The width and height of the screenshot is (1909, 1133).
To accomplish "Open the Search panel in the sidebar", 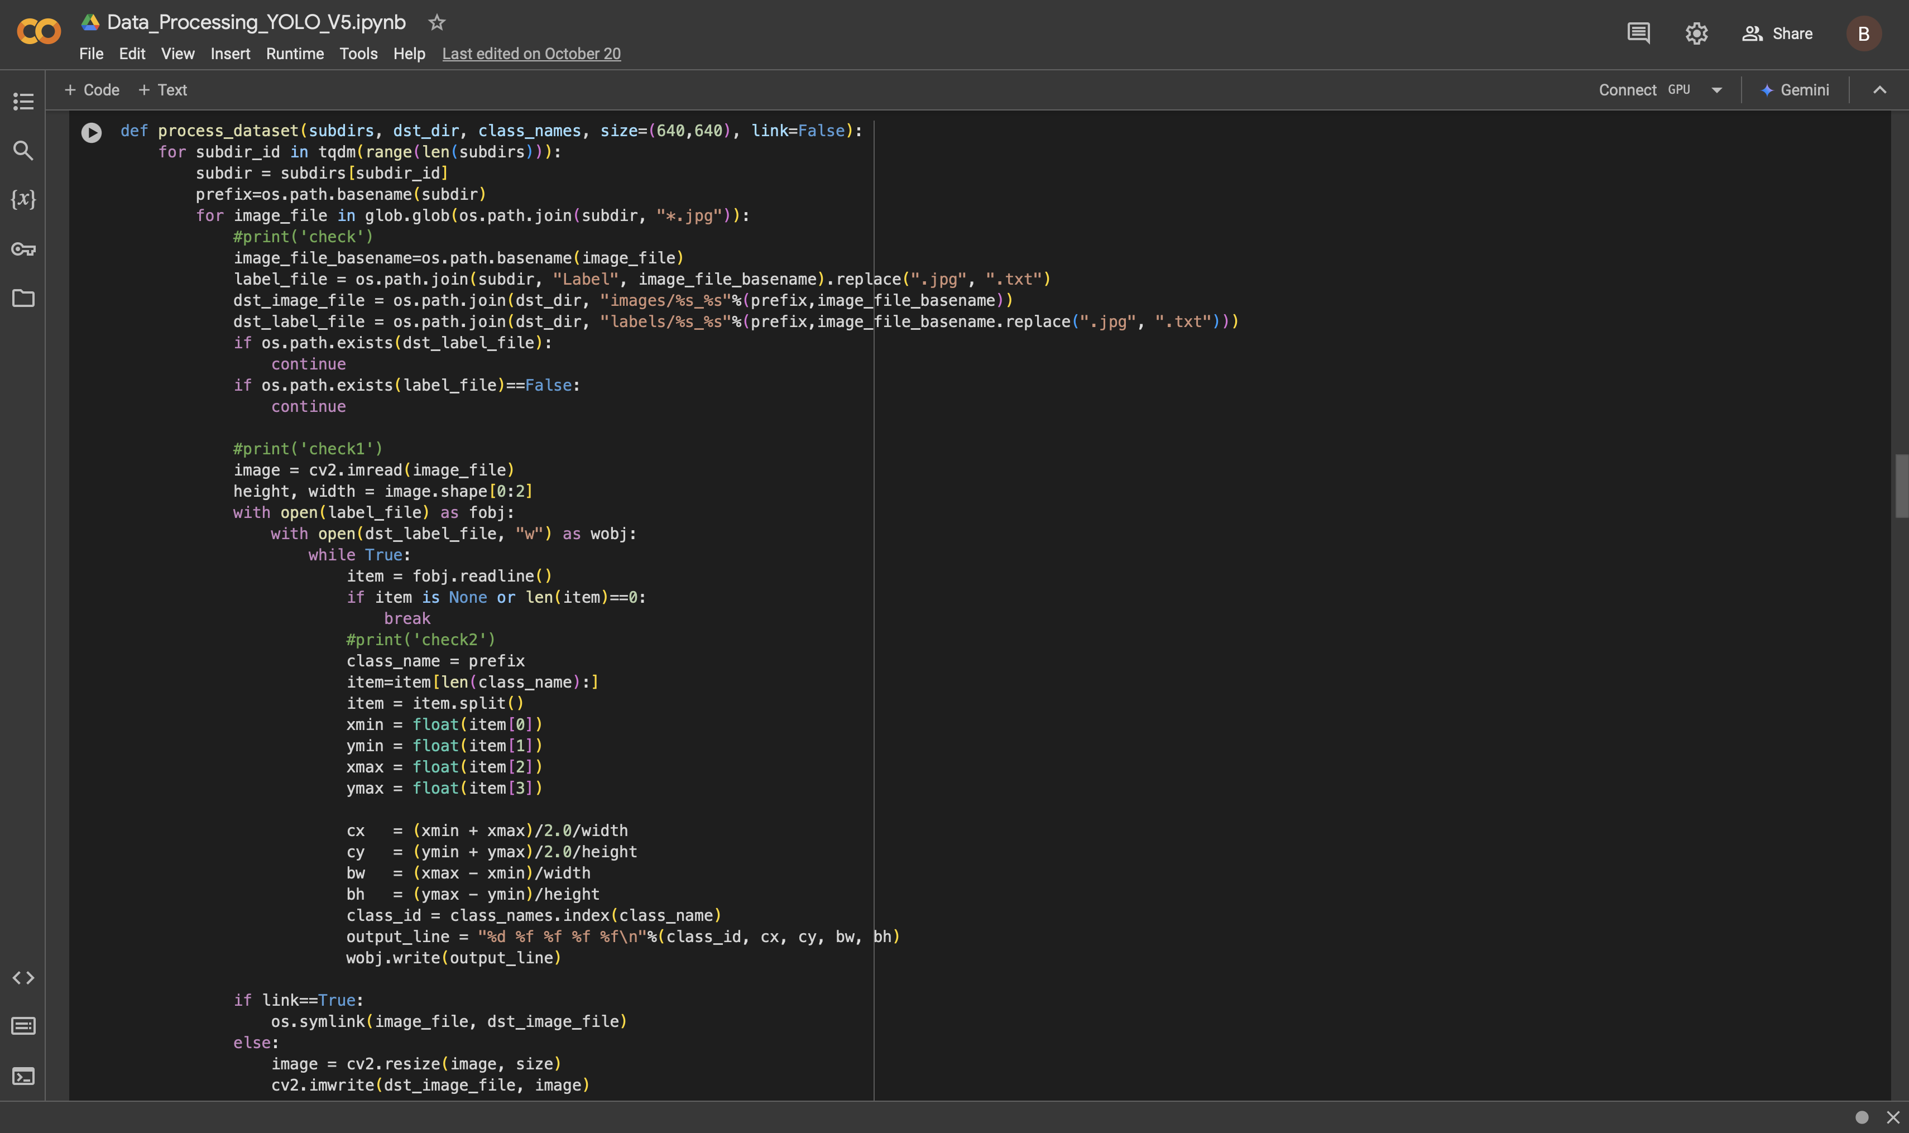I will click(x=22, y=150).
